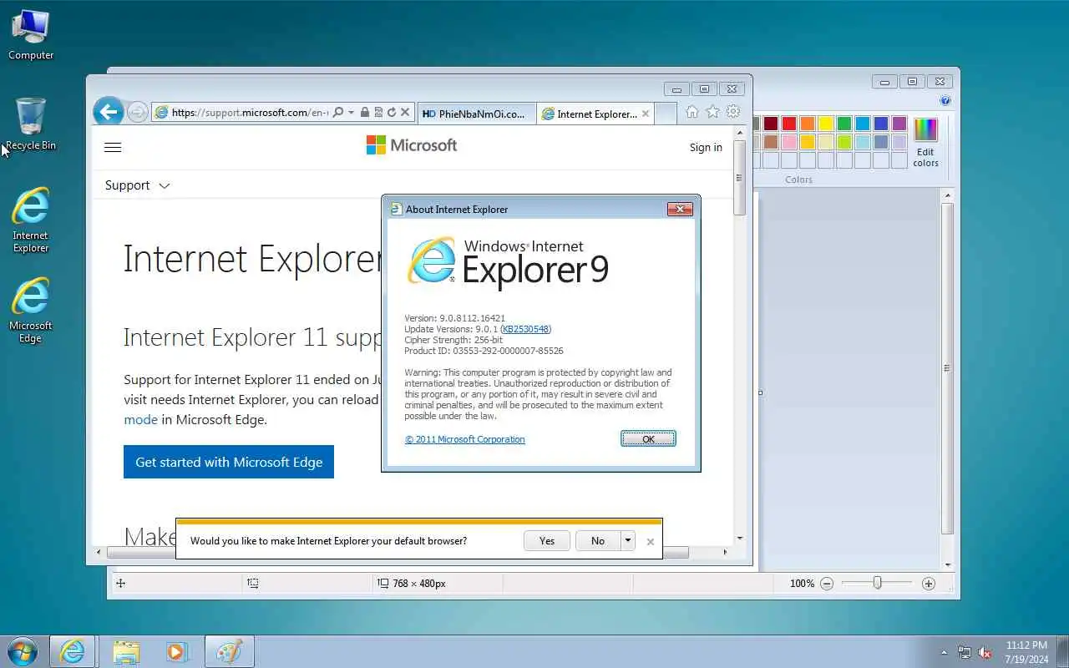Open the Favorites star in Internet Explorer

pos(712,112)
